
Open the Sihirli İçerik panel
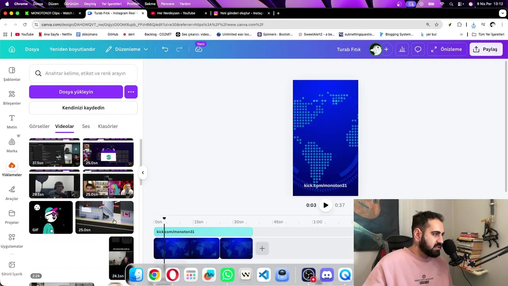point(12,269)
